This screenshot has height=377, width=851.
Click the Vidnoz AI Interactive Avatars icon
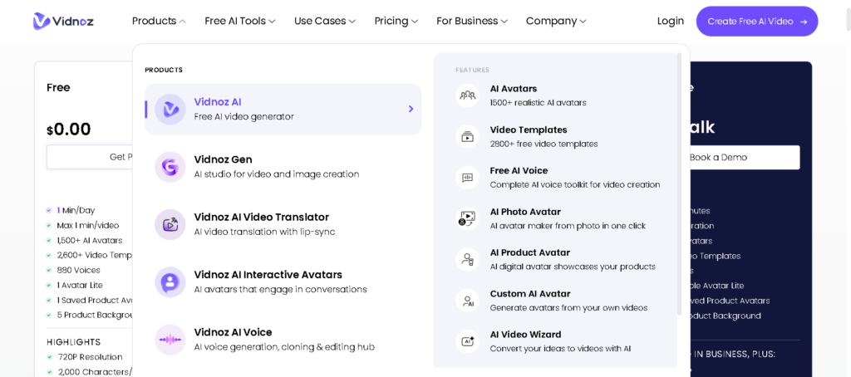tap(170, 282)
